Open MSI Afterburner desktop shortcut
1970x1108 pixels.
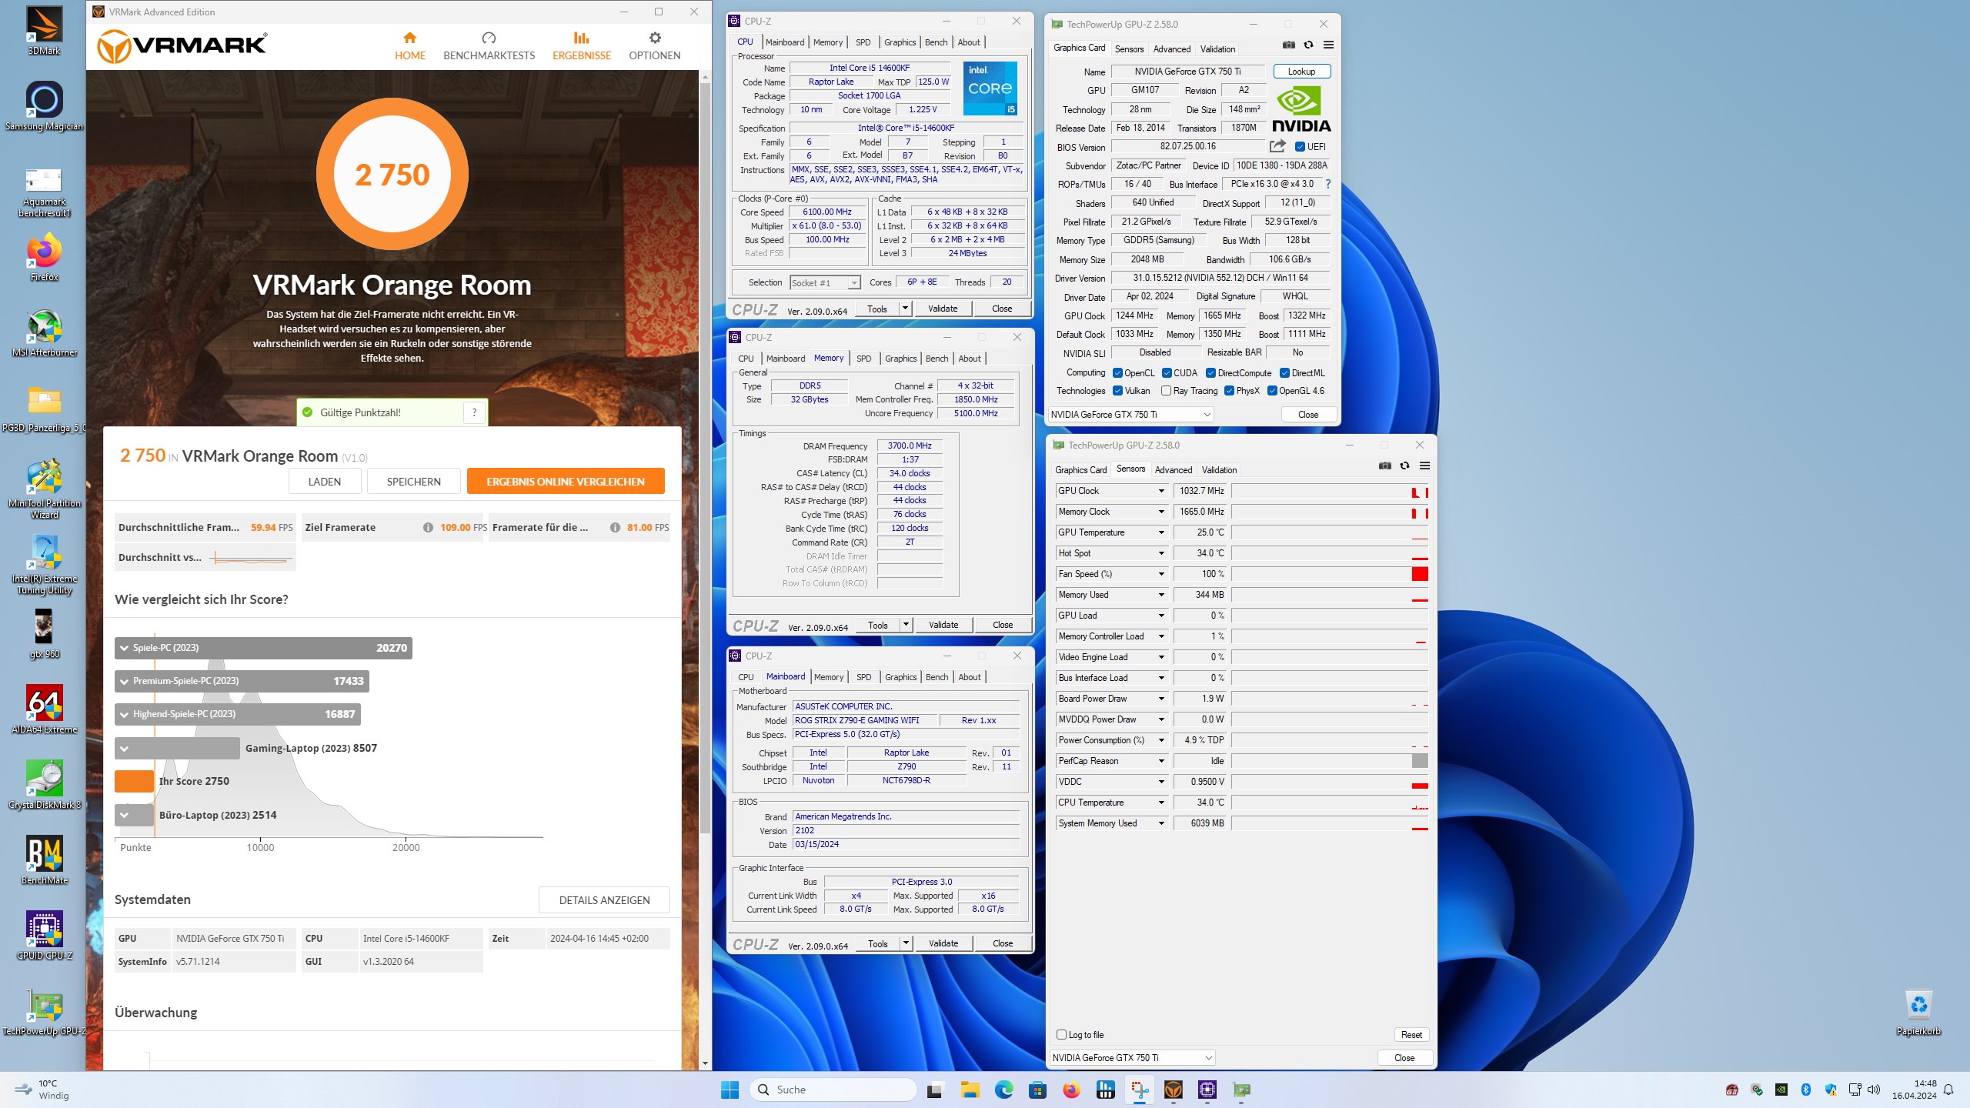point(44,333)
